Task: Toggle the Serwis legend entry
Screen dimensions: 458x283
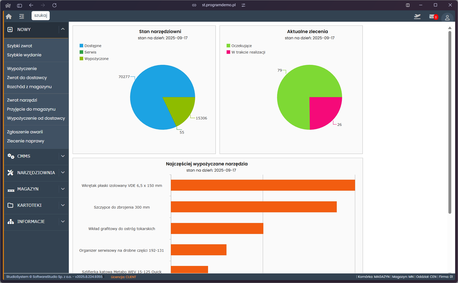Action: point(81,52)
